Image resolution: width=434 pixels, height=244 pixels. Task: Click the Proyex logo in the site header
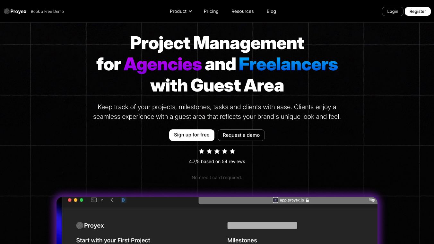pyautogui.click(x=15, y=11)
